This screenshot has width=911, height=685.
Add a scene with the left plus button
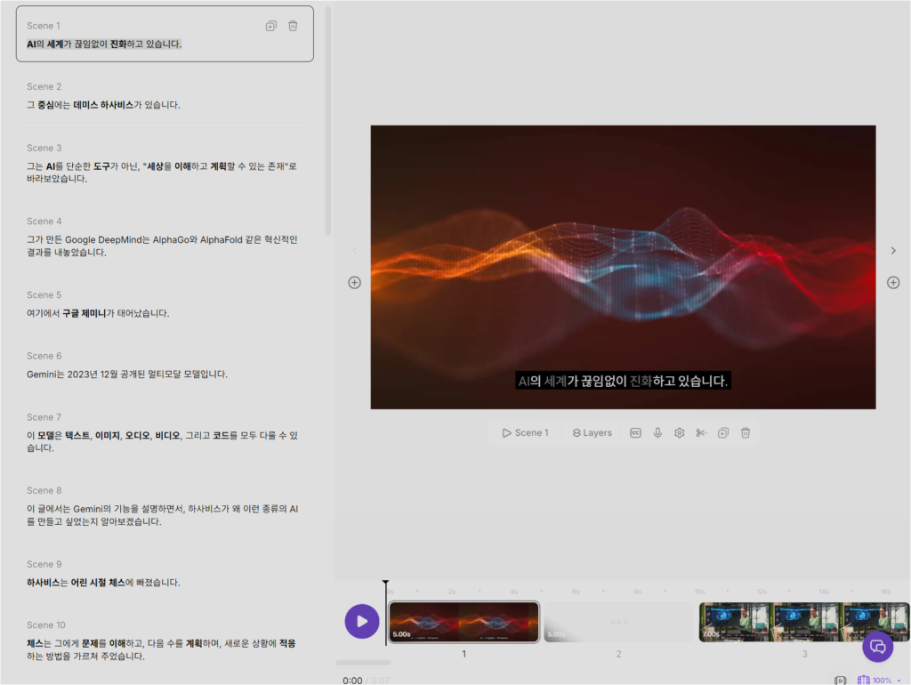tap(354, 283)
